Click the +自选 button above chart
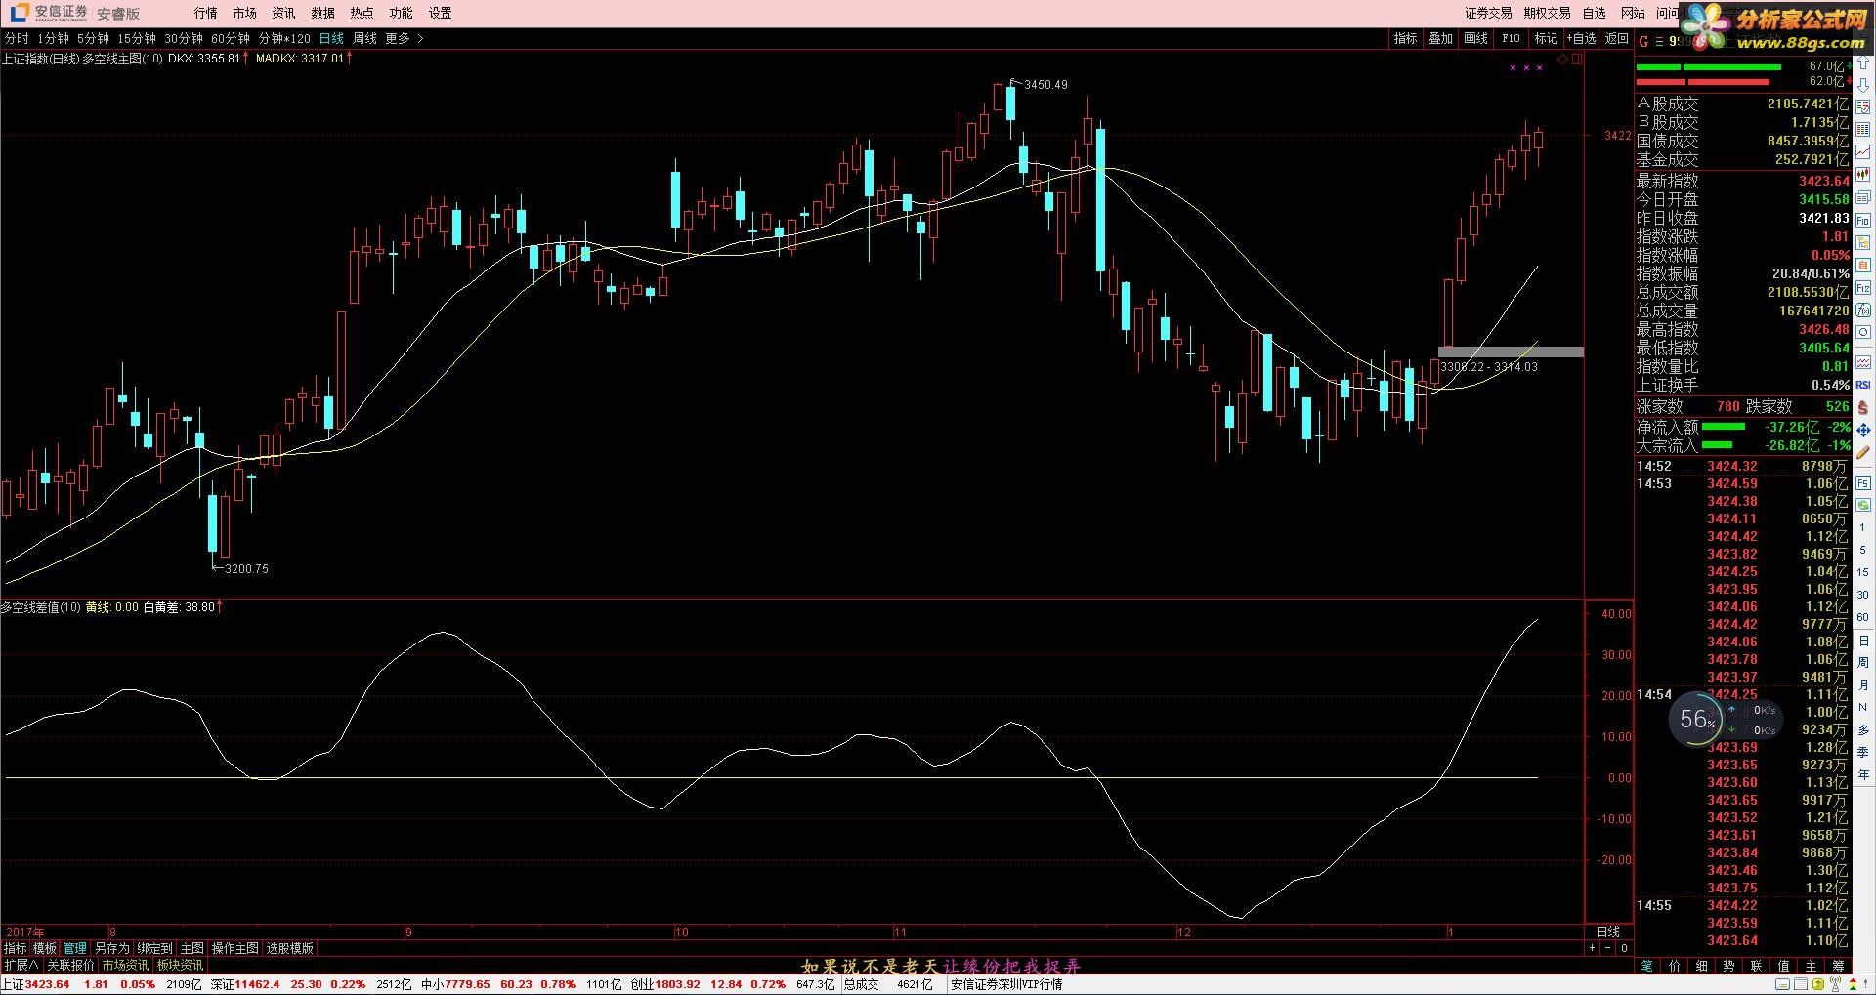1876x995 pixels. click(1581, 39)
